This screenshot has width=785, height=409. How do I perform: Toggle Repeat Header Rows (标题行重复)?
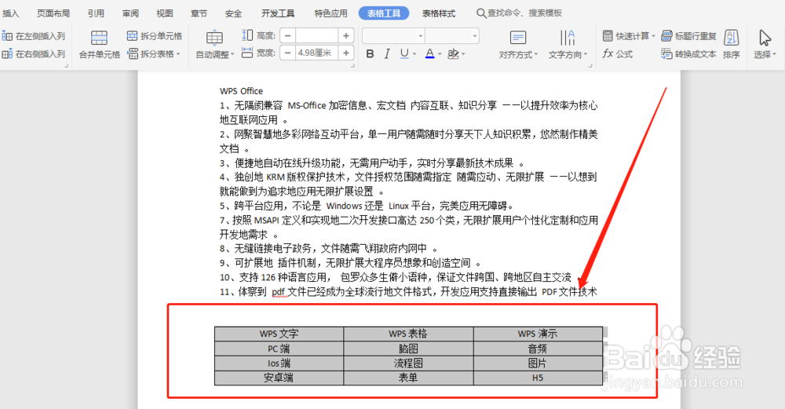(x=689, y=36)
